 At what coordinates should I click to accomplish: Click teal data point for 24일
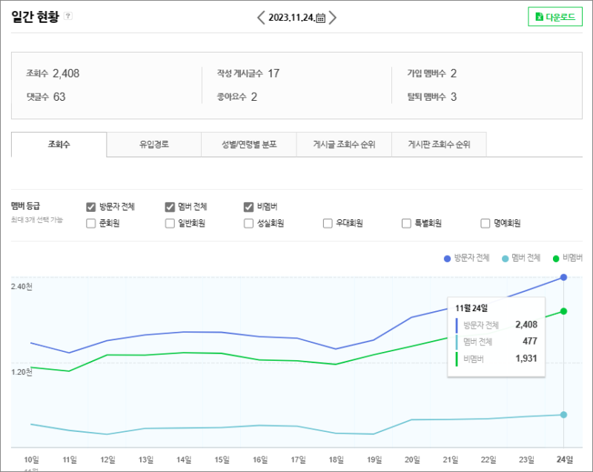563,415
